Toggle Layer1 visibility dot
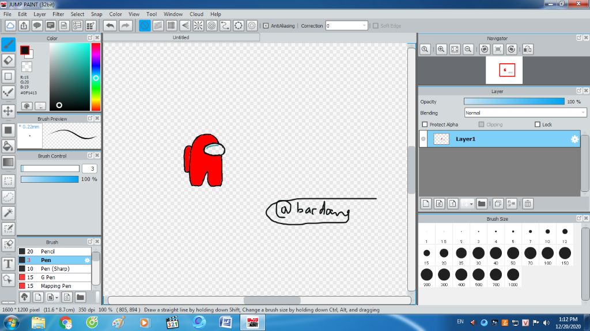The width and height of the screenshot is (590, 331). [x=423, y=139]
